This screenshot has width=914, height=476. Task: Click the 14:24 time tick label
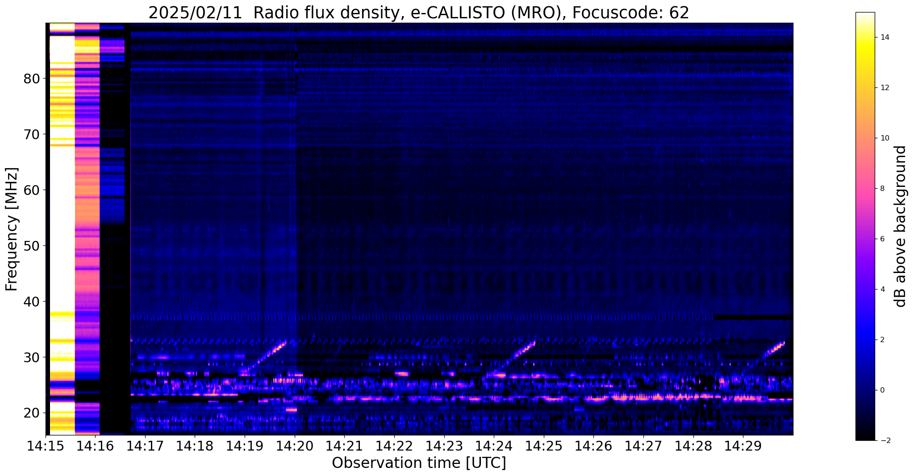(x=494, y=446)
